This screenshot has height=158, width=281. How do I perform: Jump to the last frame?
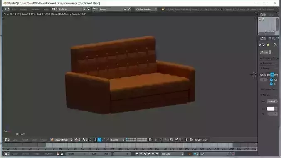(x=157, y=154)
